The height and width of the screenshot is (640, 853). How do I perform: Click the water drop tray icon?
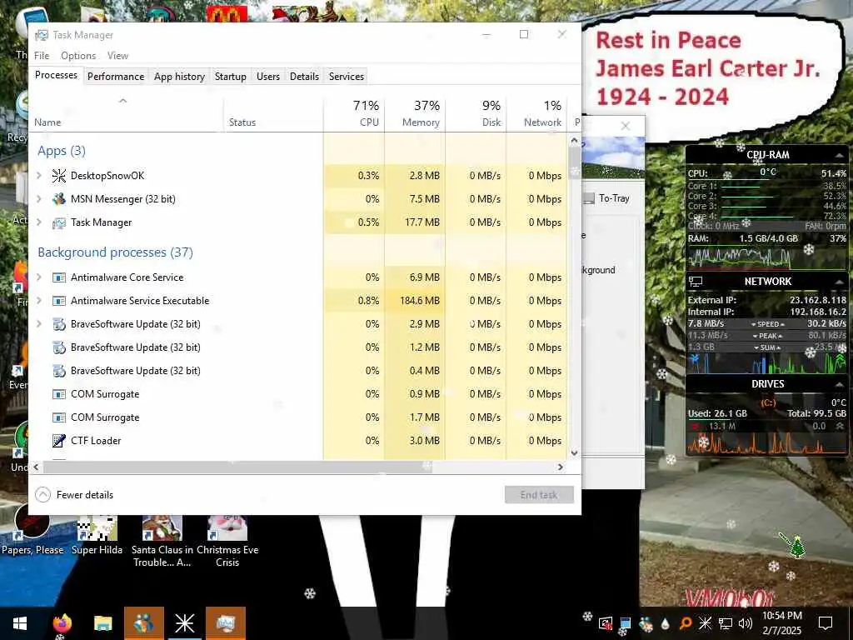pos(666,623)
